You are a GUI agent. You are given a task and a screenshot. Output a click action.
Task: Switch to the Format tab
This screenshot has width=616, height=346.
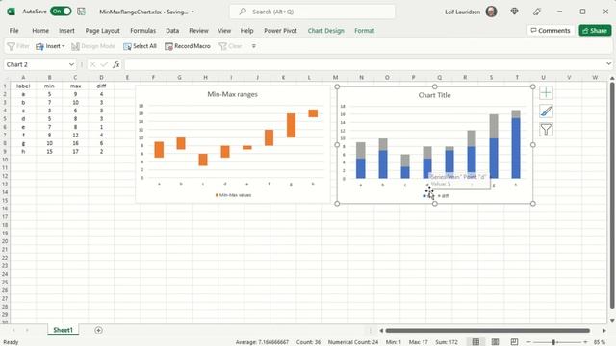[x=364, y=30]
